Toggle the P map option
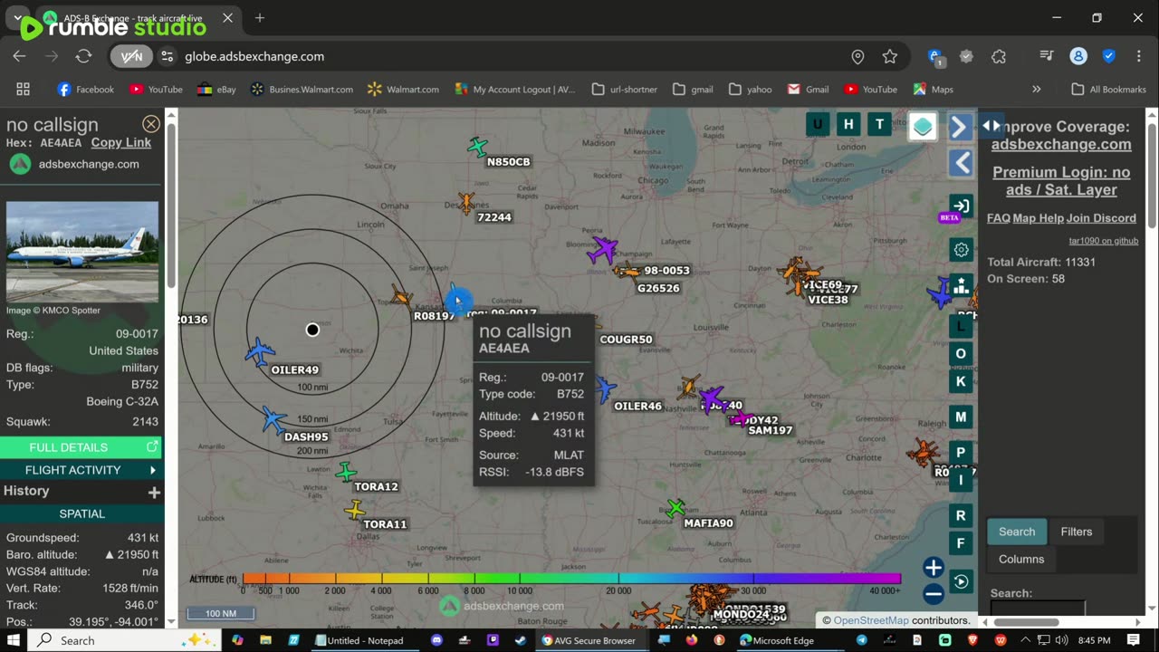 tap(961, 452)
